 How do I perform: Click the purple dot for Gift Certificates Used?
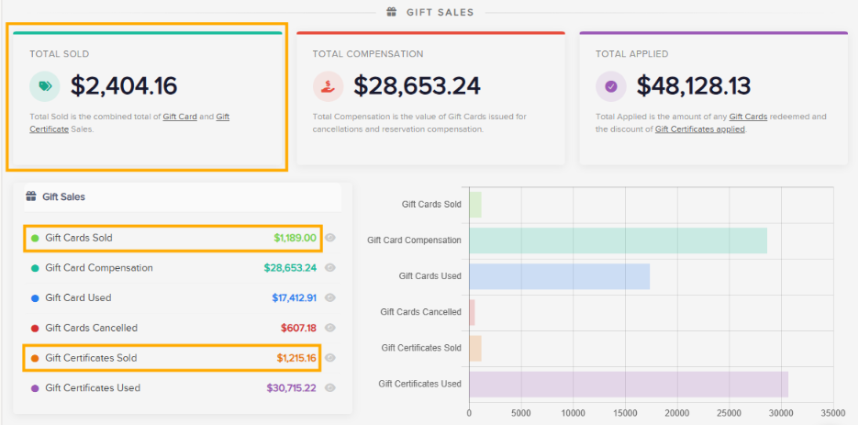point(35,388)
